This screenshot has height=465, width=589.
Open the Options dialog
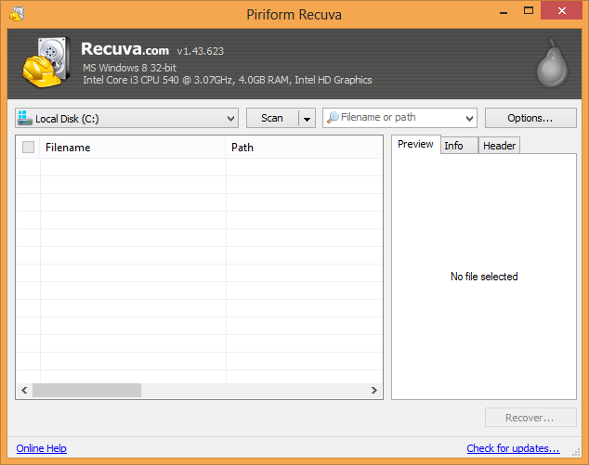(530, 118)
